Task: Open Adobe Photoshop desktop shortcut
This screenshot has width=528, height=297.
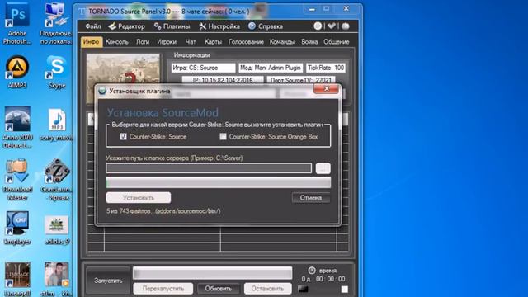Action: (16, 24)
